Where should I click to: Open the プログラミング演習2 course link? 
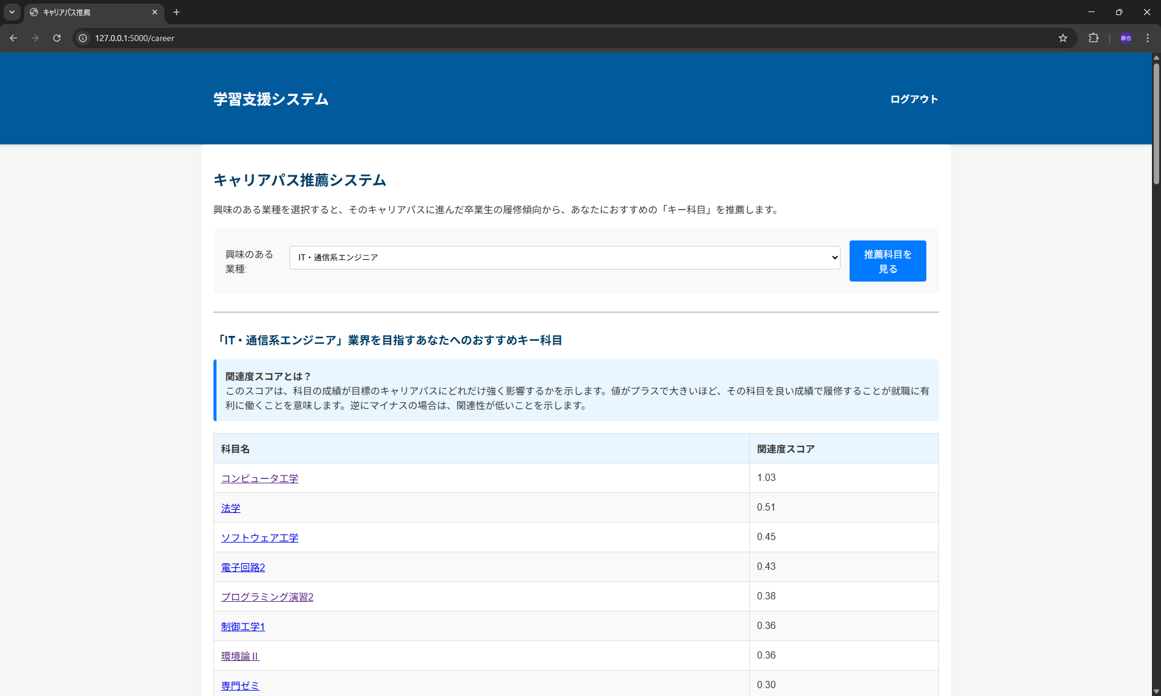point(267,597)
